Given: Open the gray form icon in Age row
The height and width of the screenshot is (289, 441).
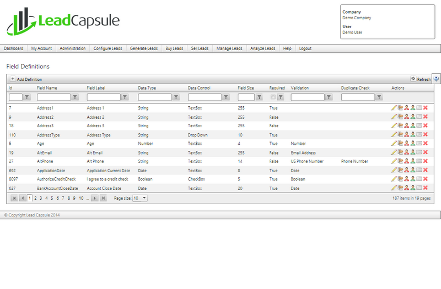Looking at the screenshot, I should click(x=419, y=143).
